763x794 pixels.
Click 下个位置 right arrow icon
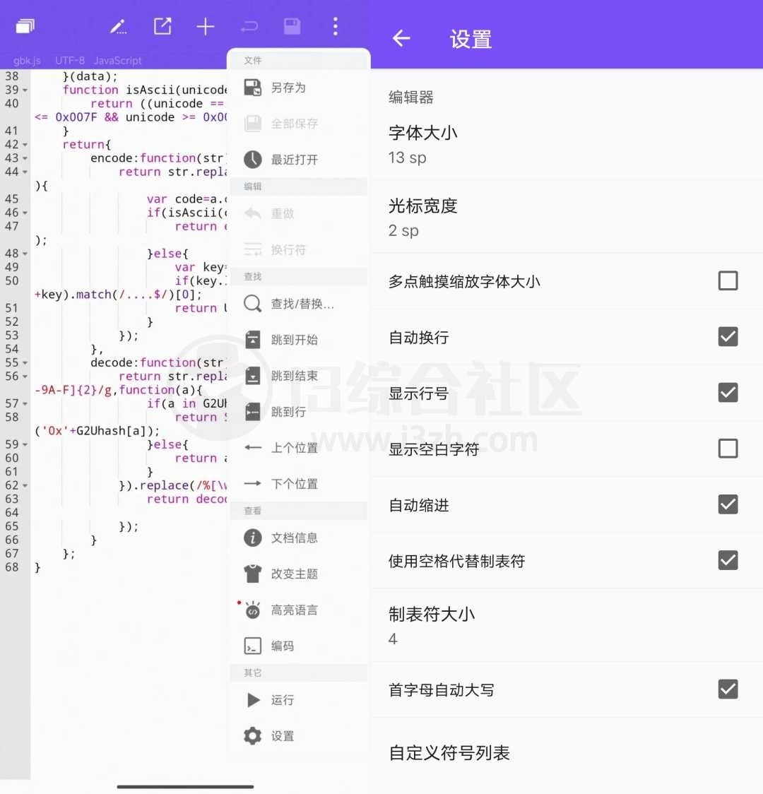click(x=253, y=484)
